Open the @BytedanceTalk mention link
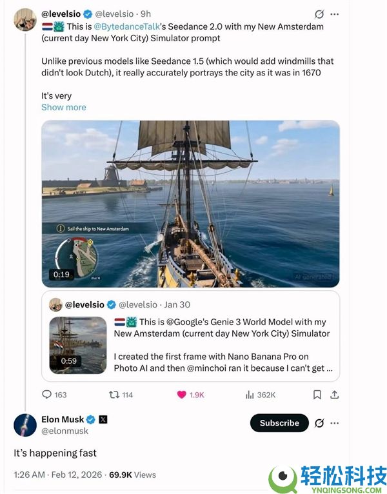Viewport: 387px width, 494px height. pyautogui.click(x=126, y=26)
